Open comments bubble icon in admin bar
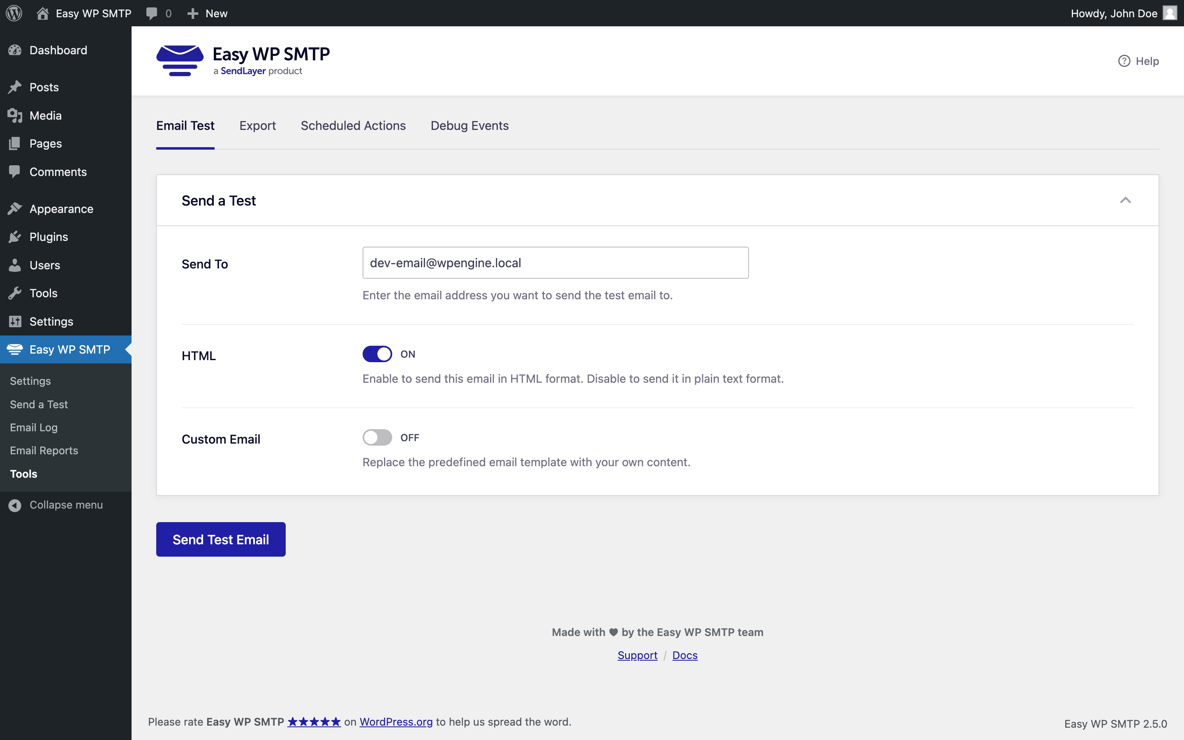Screen dimensions: 1184x740 (x=152, y=14)
